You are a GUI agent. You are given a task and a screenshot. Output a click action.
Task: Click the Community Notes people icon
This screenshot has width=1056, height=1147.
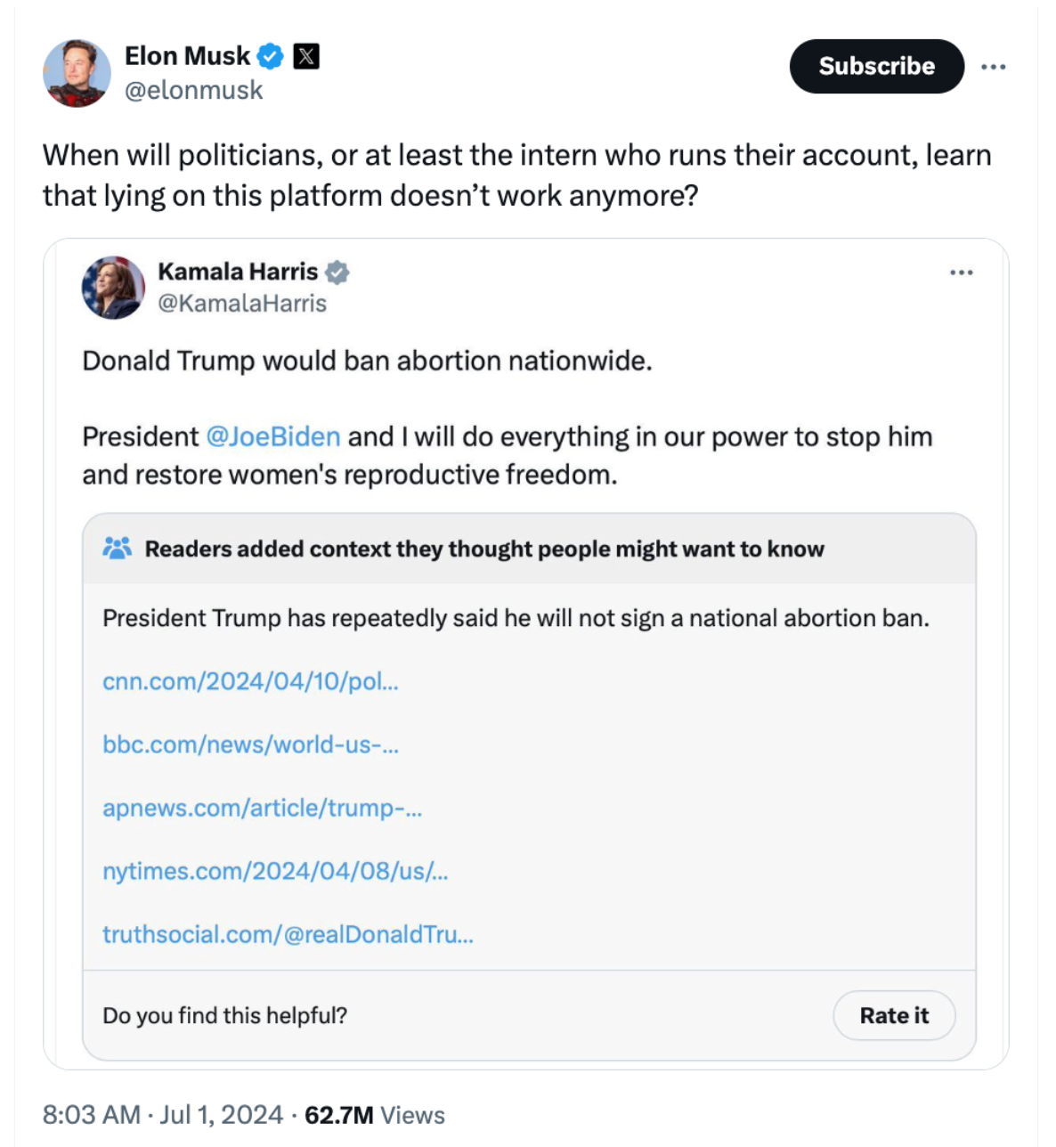tap(117, 548)
